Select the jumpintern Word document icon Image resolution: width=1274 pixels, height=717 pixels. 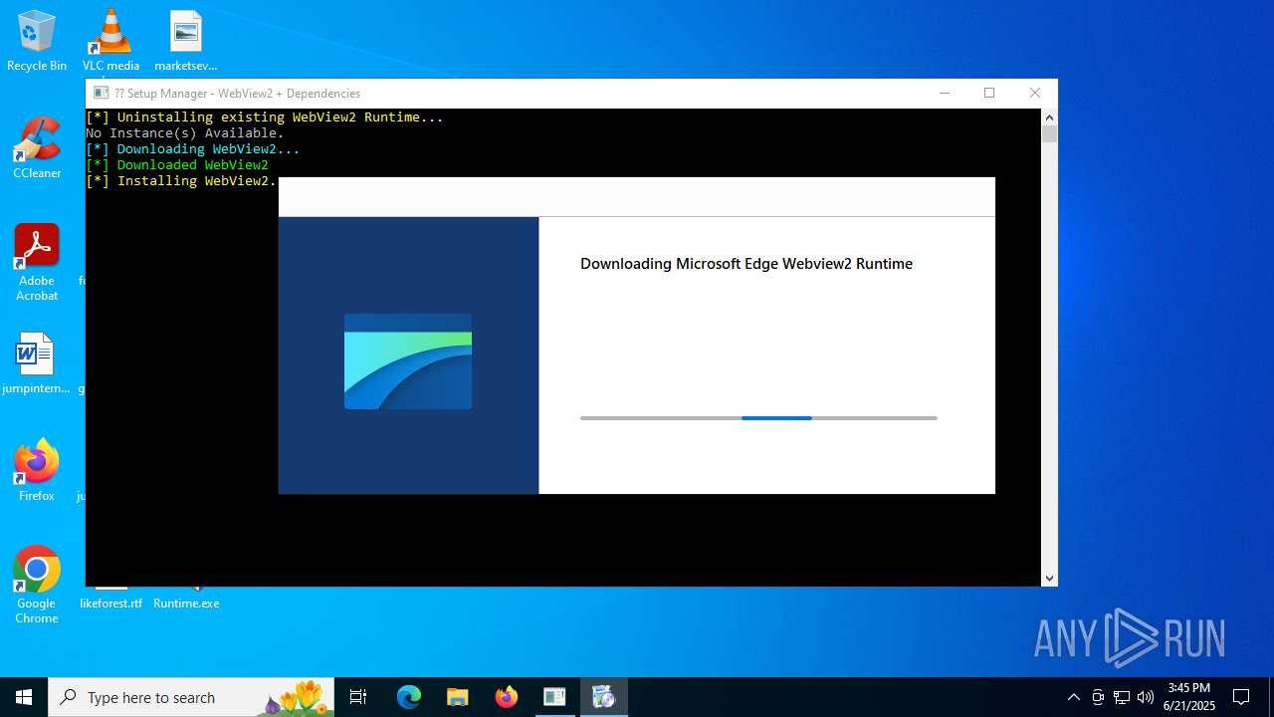pyautogui.click(x=36, y=363)
